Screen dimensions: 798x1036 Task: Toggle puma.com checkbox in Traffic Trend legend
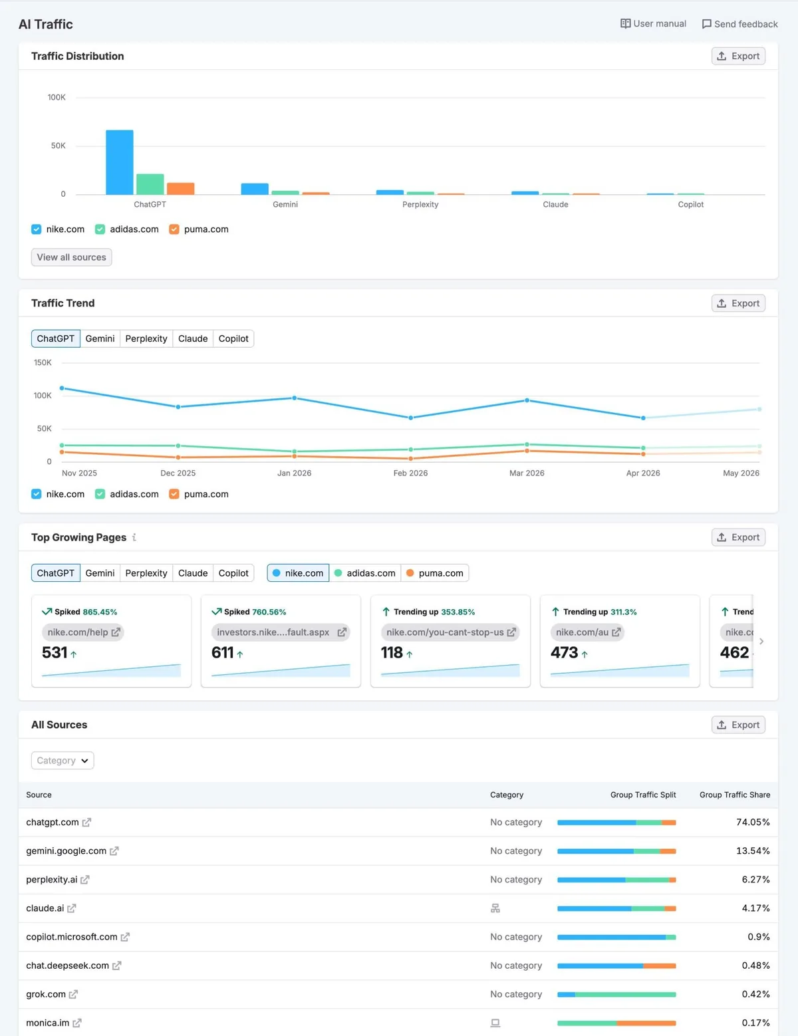174,494
